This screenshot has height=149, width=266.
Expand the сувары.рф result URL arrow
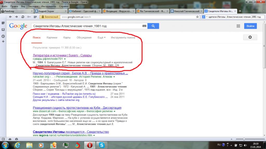click(x=65, y=59)
